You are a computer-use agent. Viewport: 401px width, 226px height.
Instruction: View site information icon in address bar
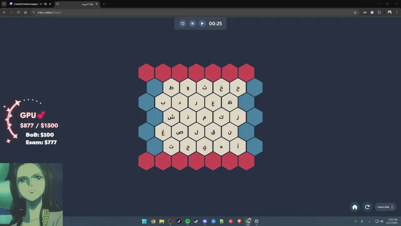point(34,13)
